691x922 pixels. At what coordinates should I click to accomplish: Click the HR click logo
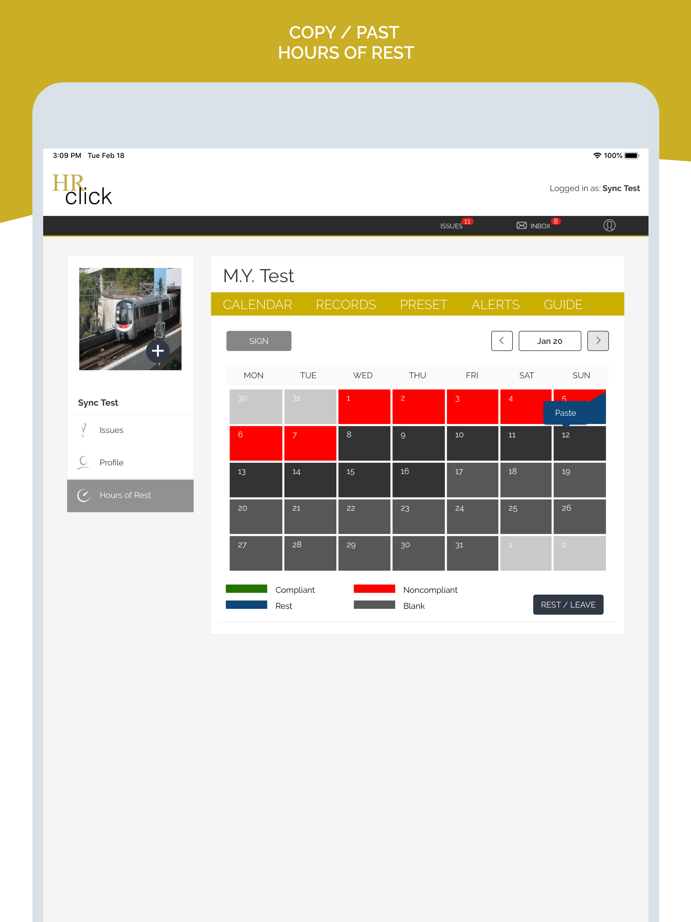pyautogui.click(x=82, y=190)
